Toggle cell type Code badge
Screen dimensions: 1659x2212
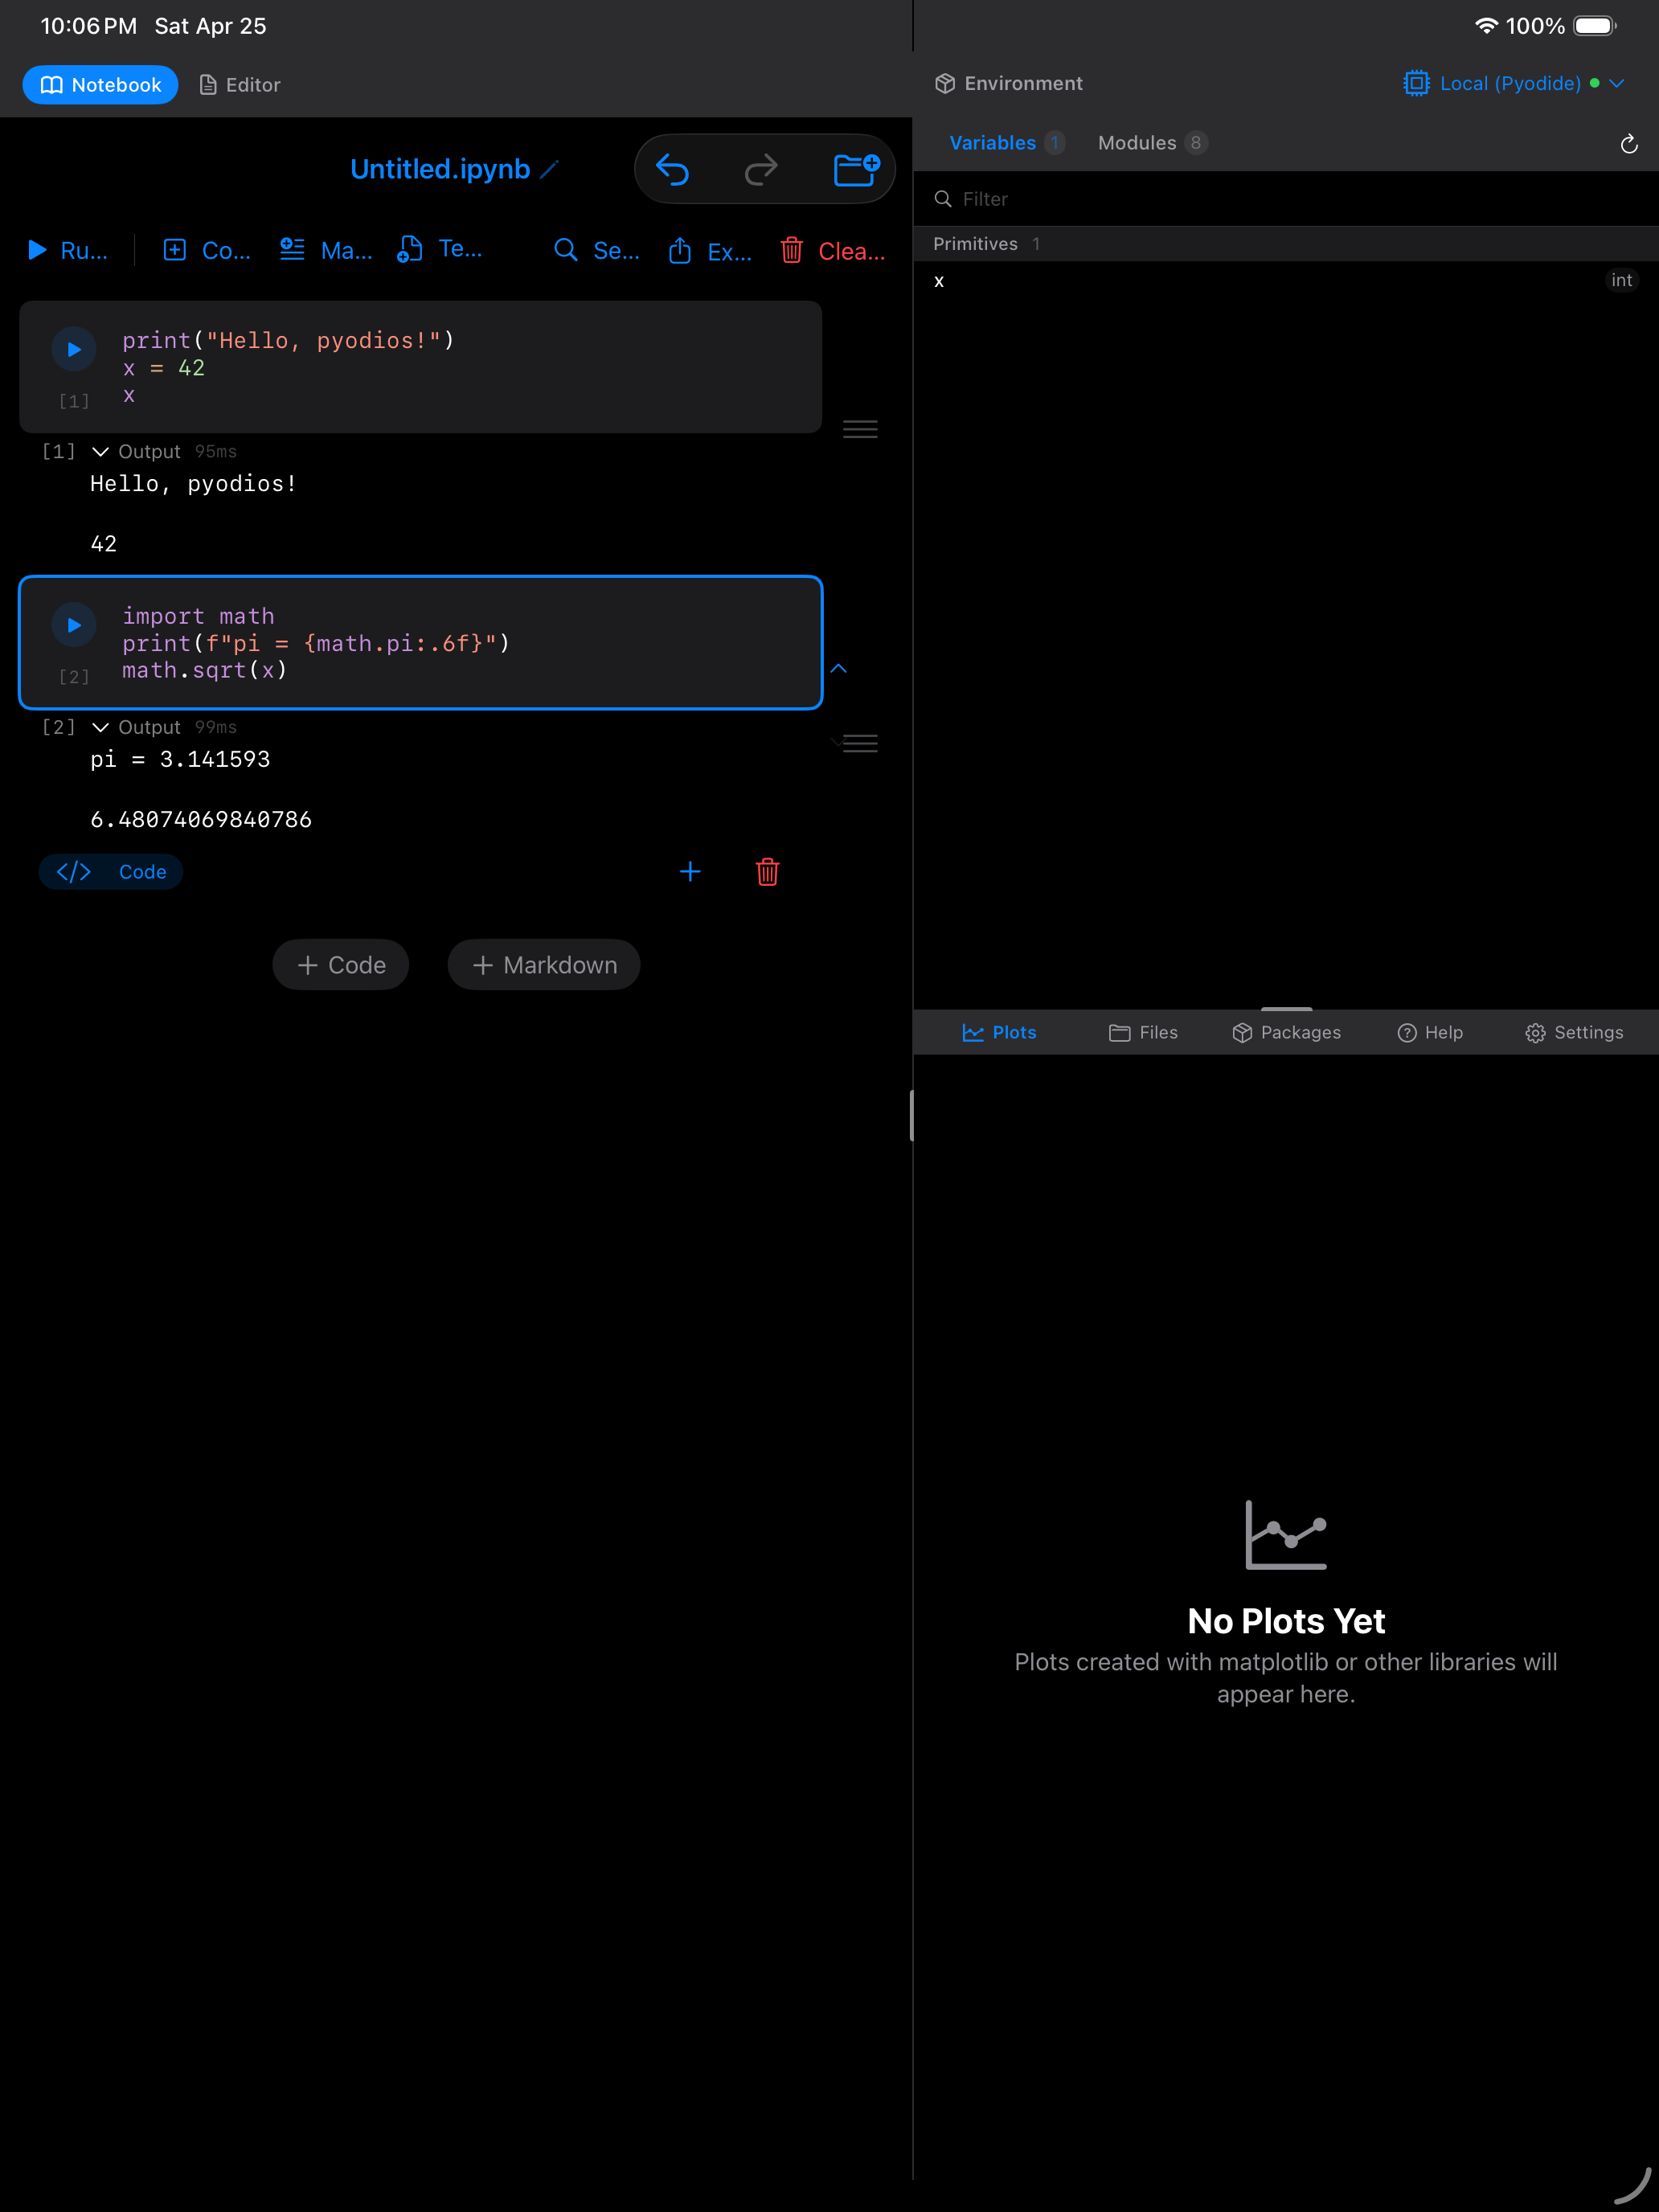click(x=111, y=872)
